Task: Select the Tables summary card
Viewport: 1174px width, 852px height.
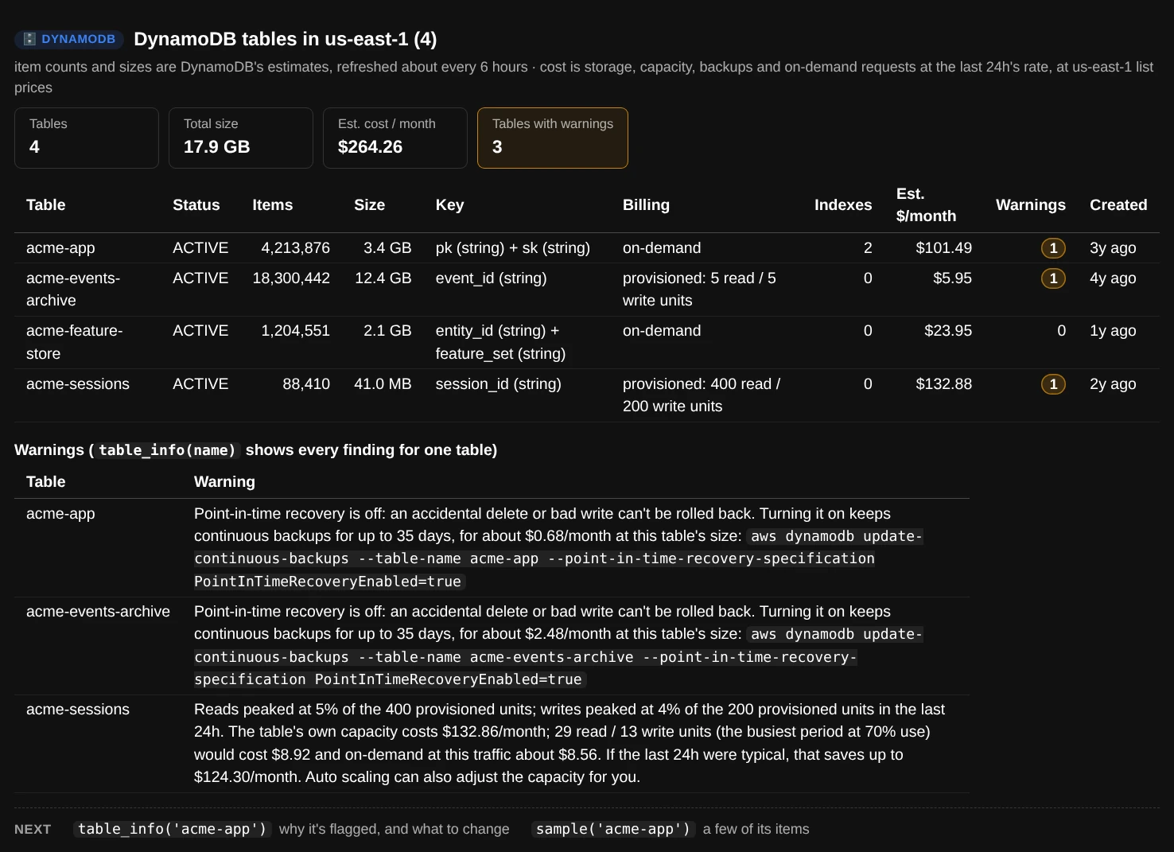Action: 87,138
